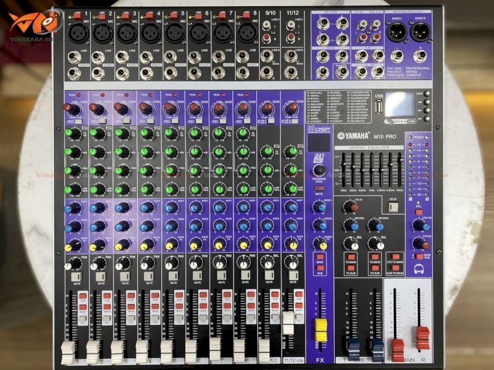Select the MAIN-R XLR output connector

421,32
